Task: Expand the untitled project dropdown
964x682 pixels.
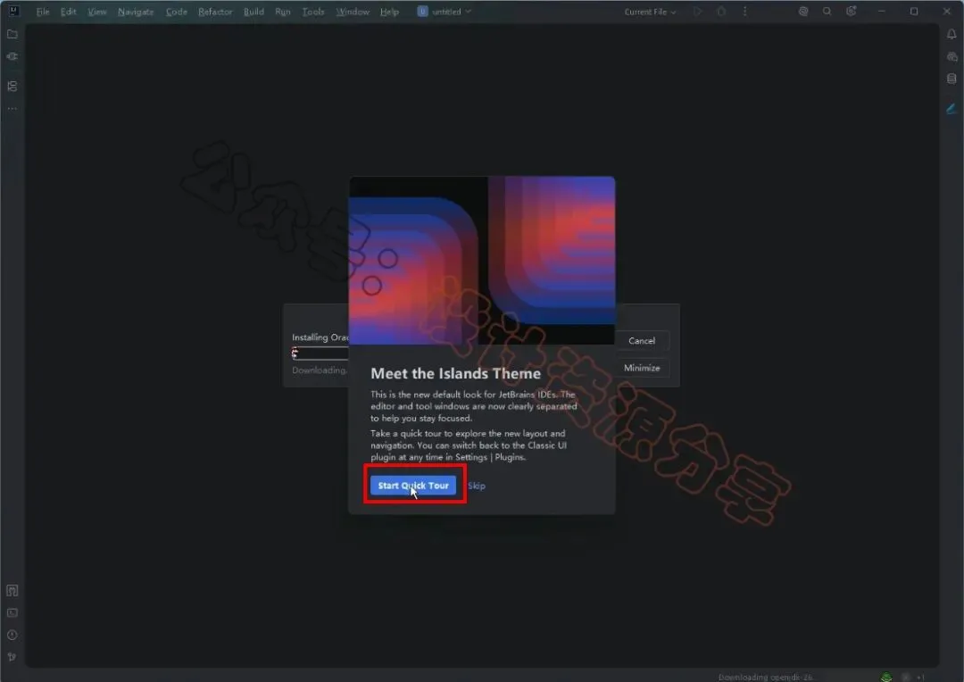Action: [x=445, y=11]
